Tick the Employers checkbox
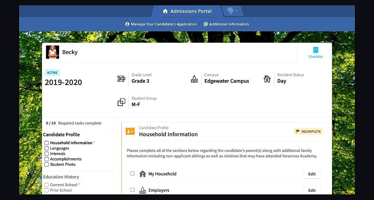Image resolution: width=374 pixels, height=200 pixels. [132, 190]
